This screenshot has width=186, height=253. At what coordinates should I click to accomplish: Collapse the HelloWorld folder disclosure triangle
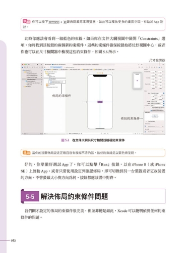(x=24, y=72)
